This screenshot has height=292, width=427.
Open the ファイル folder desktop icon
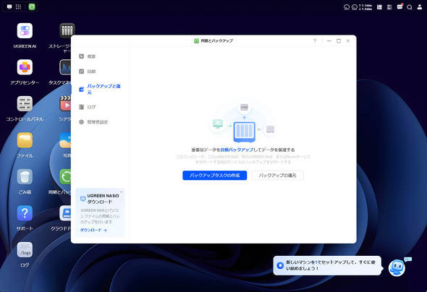(x=25, y=140)
